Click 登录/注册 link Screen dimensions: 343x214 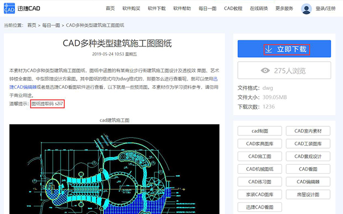[325, 9]
